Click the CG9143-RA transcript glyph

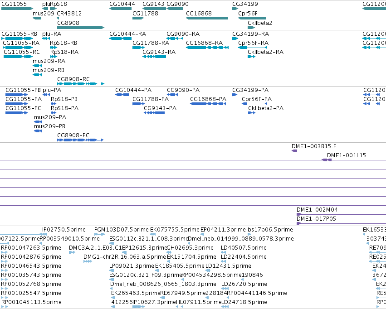(x=154, y=57)
